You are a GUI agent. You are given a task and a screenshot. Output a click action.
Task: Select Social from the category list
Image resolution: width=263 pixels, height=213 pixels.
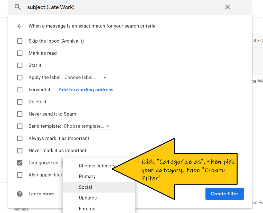click(86, 187)
